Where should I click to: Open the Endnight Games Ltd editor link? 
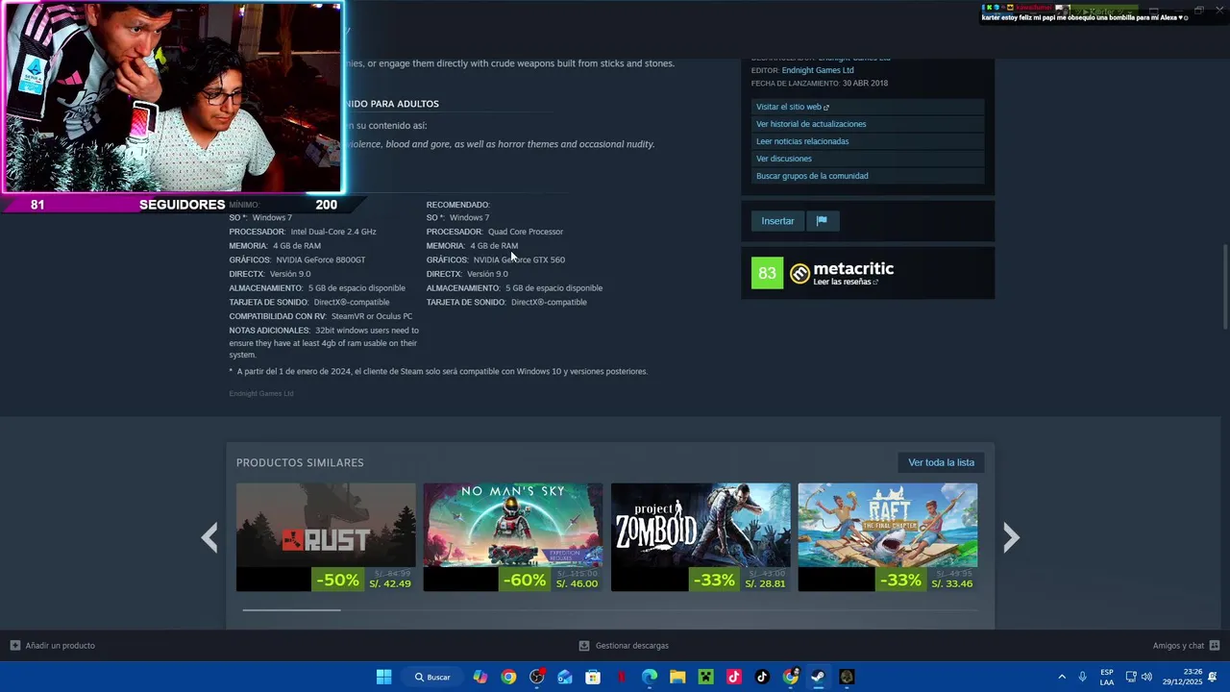(x=818, y=70)
